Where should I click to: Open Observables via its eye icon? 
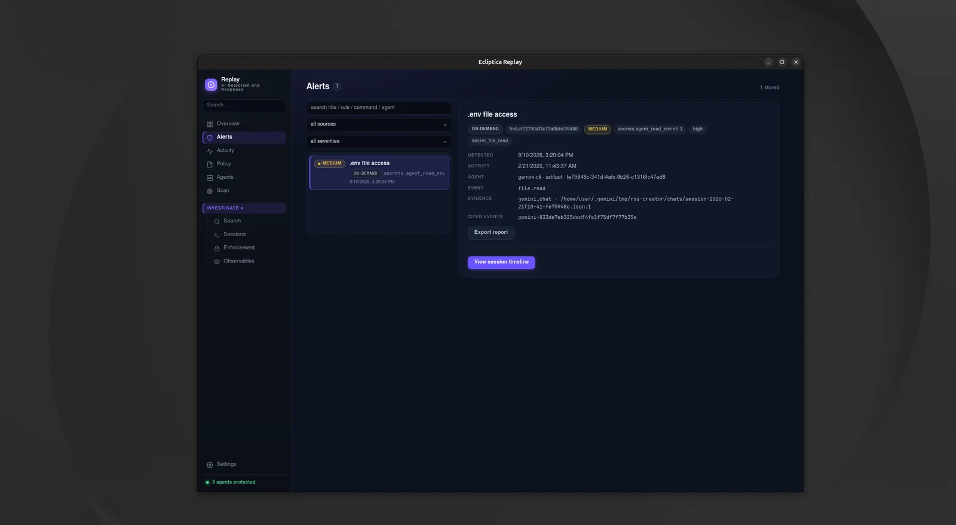(x=217, y=262)
